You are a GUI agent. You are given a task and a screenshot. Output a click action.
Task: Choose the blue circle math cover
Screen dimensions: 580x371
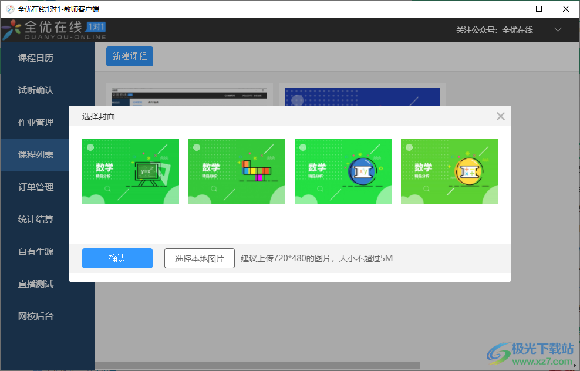click(x=343, y=171)
